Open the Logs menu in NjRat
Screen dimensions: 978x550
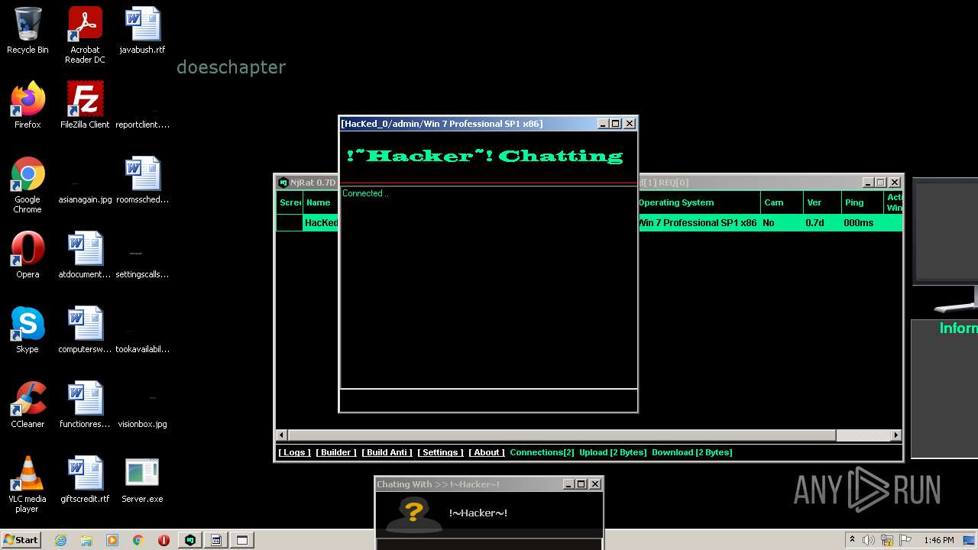click(294, 452)
